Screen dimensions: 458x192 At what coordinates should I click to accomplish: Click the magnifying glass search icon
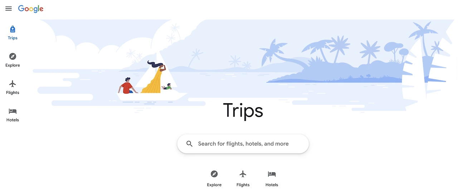190,144
